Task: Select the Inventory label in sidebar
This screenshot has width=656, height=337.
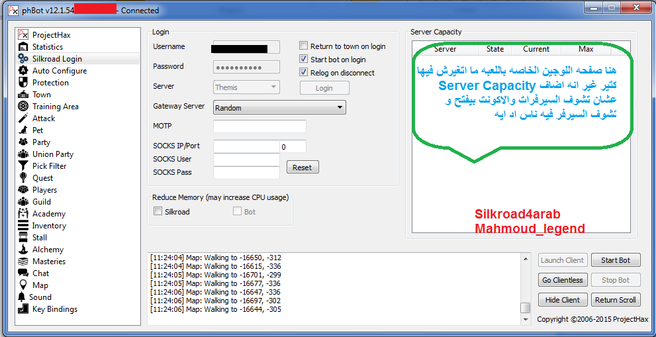Action: [x=49, y=226]
